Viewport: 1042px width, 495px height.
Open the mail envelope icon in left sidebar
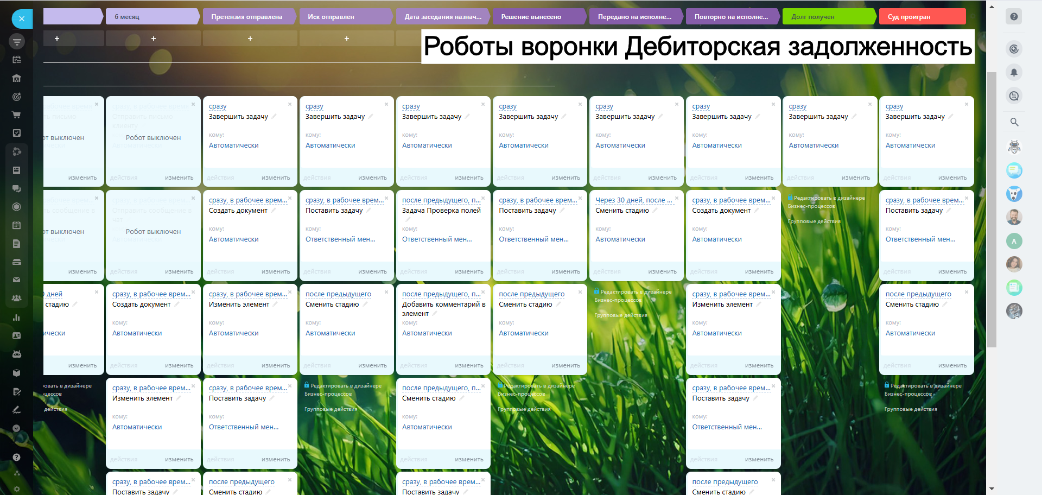(17, 280)
